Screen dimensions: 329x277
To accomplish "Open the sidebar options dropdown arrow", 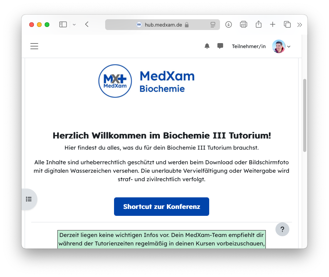I will (74, 25).
